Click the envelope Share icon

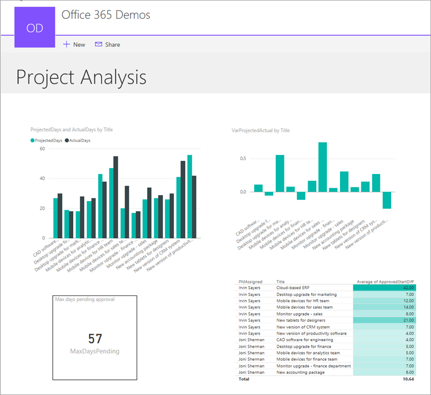pos(99,44)
